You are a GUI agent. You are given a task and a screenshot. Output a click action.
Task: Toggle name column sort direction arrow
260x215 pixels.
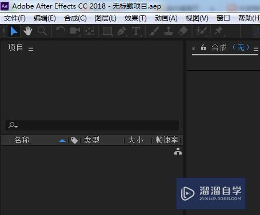click(62, 141)
